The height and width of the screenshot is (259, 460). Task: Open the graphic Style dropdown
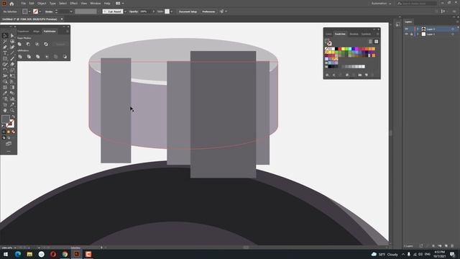tap(172, 12)
